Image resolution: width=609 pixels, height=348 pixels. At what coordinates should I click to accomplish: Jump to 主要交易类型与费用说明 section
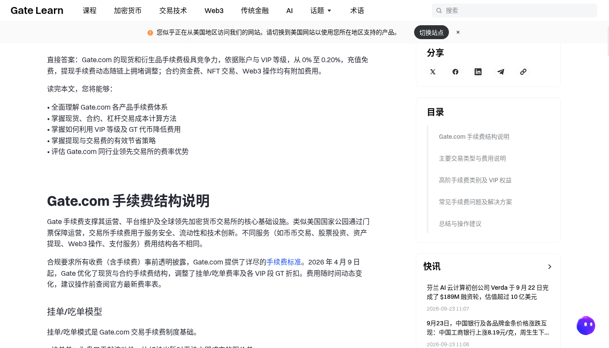click(x=472, y=158)
